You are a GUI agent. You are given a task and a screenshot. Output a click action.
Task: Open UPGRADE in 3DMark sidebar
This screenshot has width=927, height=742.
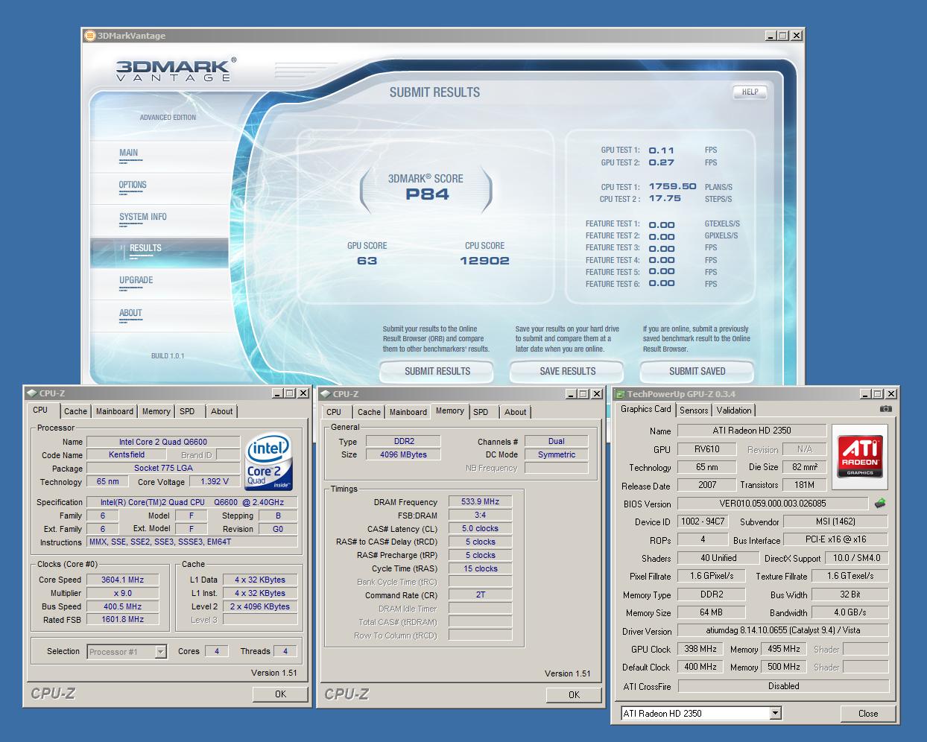136,280
